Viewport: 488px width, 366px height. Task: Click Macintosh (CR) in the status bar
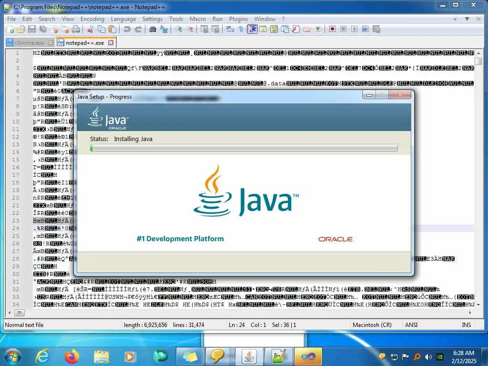(372, 325)
